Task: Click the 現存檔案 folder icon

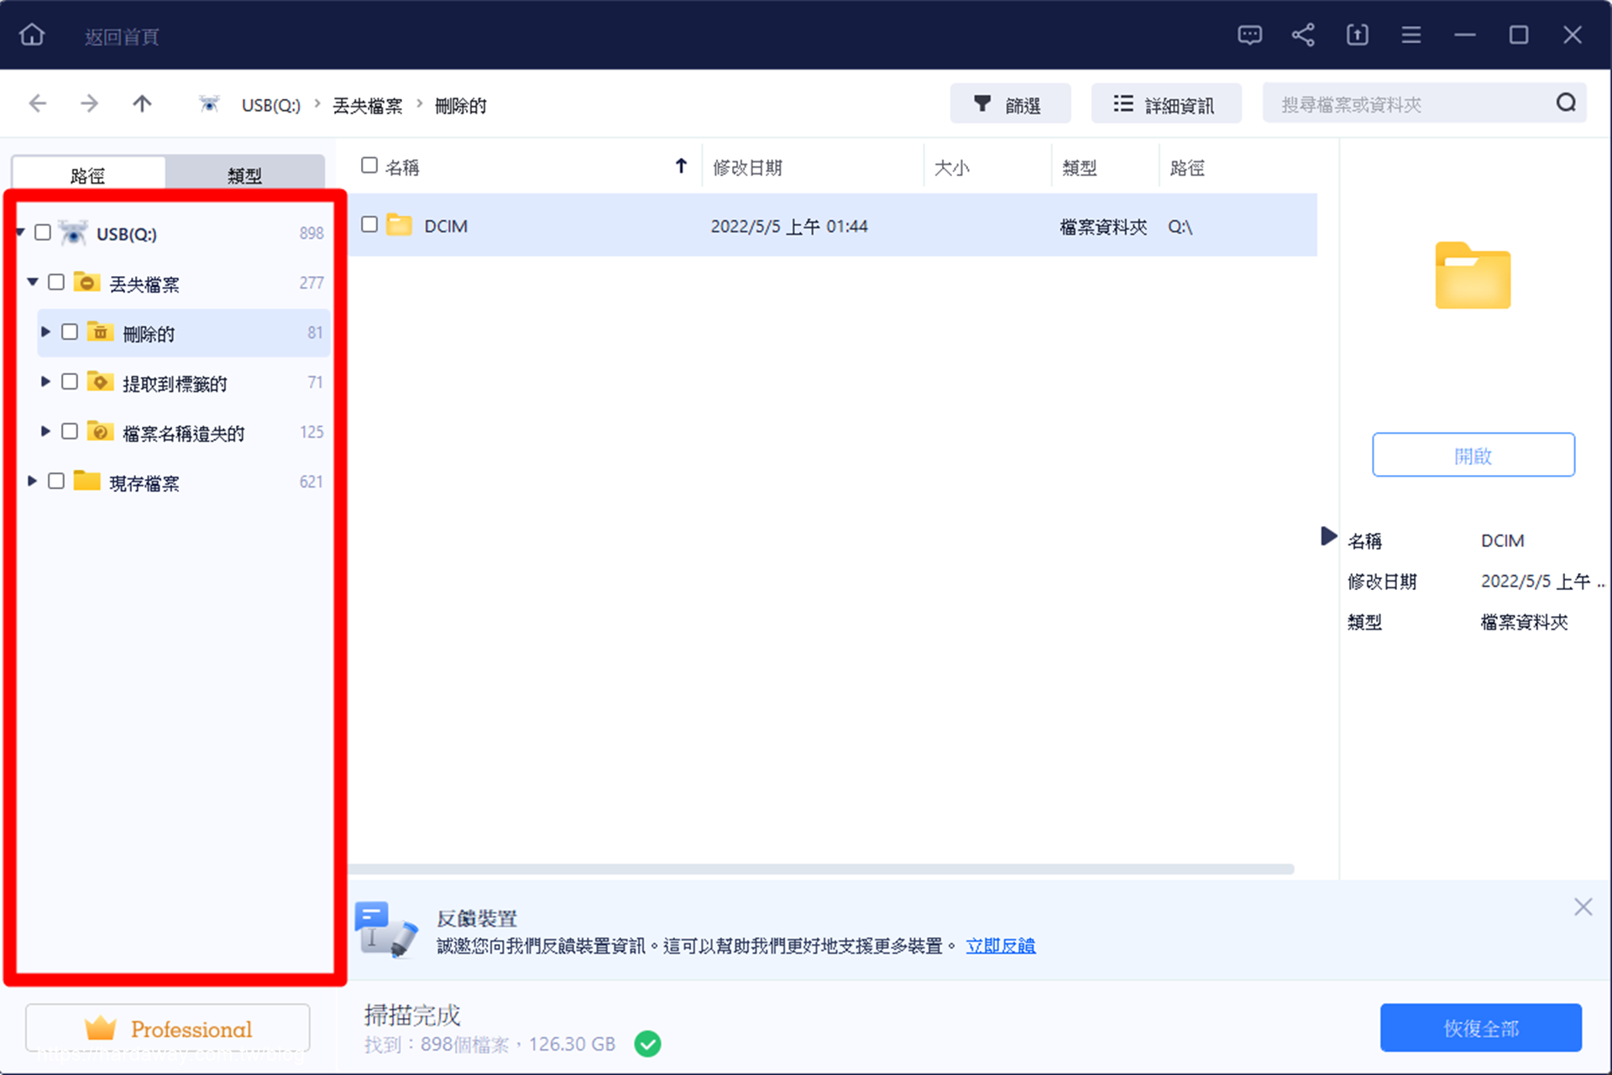Action: (x=86, y=481)
